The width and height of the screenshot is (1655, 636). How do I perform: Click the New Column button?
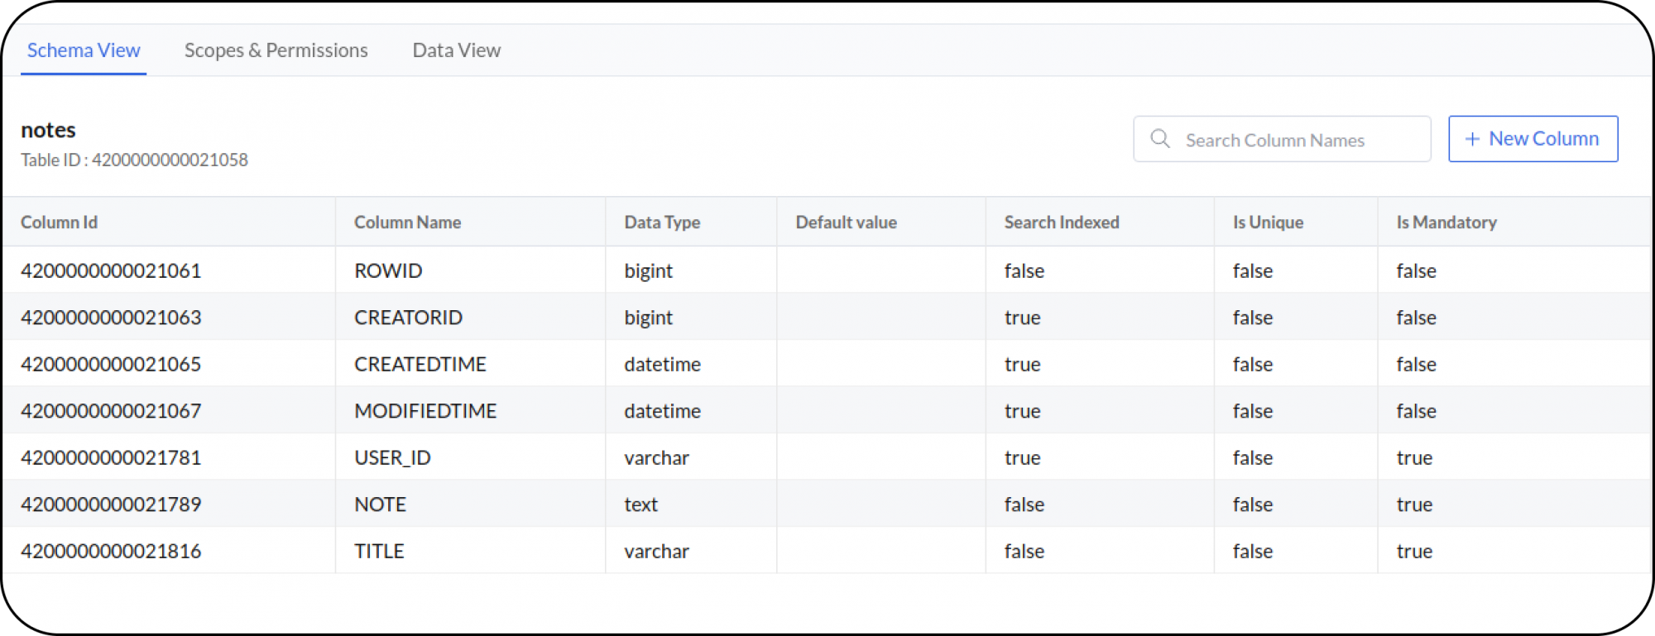click(x=1533, y=139)
